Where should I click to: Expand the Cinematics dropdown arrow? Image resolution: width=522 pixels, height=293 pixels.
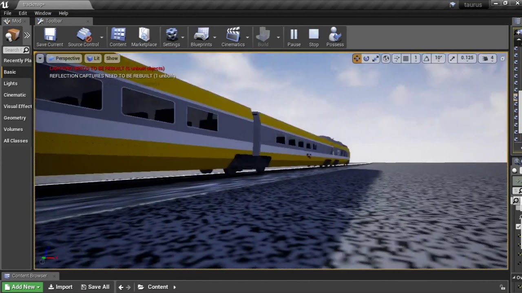[248, 37]
